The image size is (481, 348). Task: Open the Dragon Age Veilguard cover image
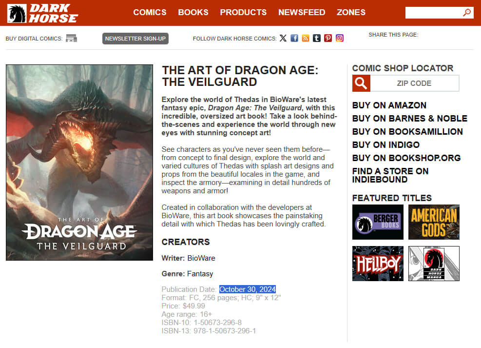click(x=79, y=163)
